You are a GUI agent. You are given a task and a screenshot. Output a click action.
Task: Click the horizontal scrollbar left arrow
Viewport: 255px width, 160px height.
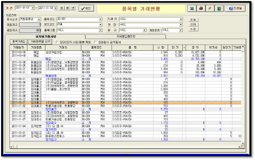11,147
